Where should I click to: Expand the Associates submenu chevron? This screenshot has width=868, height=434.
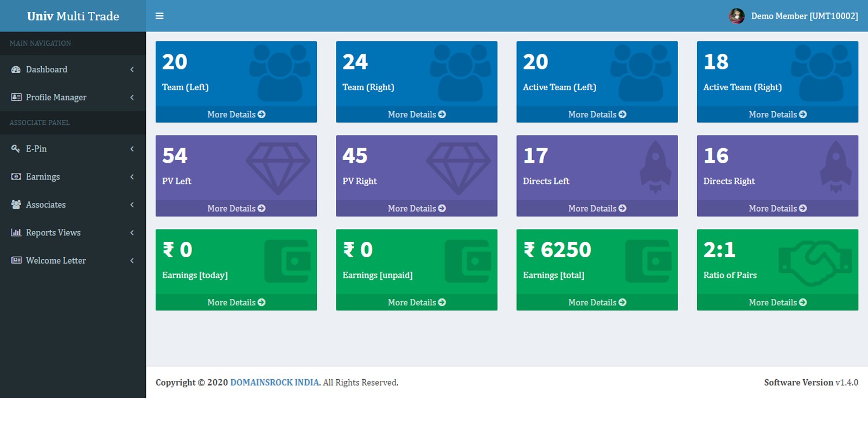click(132, 205)
